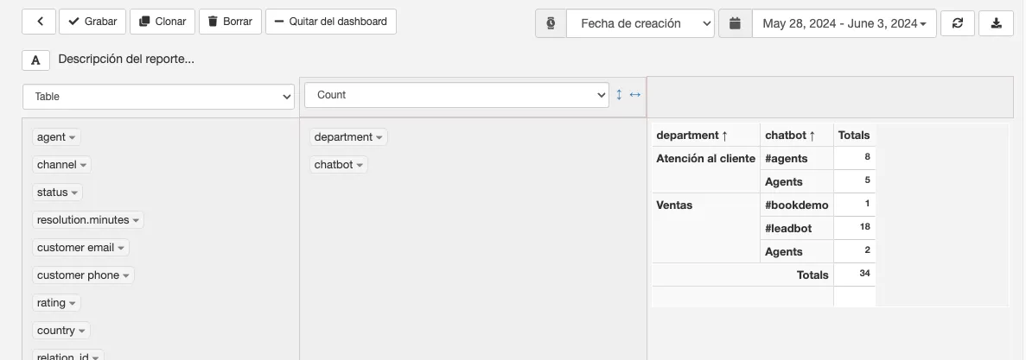Click the Descripción del reporte field
This screenshot has height=360, width=1026.
126,59
